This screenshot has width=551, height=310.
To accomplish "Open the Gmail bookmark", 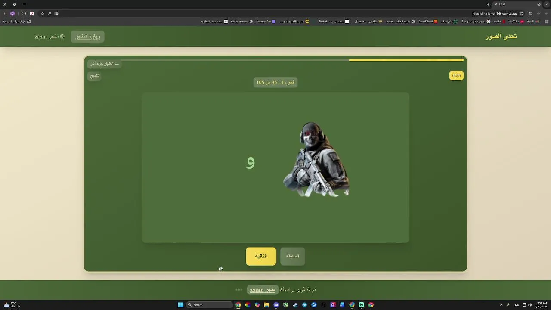I will (532, 22).
